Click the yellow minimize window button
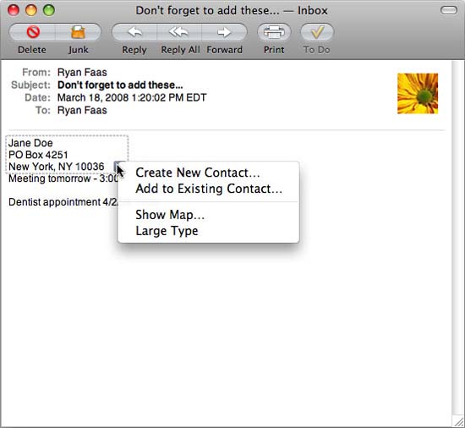Screen dimensions: 465x428 [x=31, y=10]
